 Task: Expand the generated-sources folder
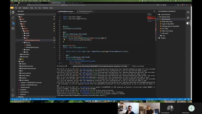click(27, 66)
